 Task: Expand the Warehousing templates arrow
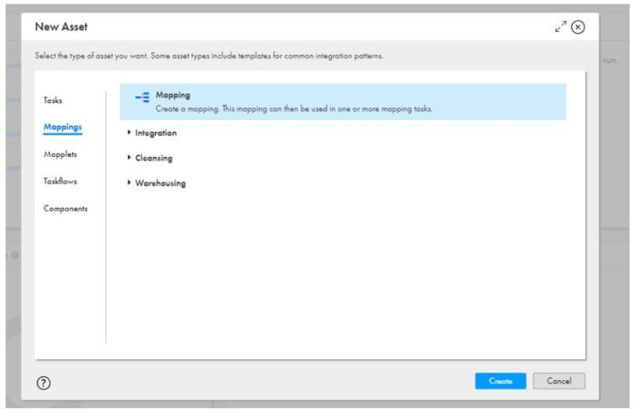click(x=129, y=183)
